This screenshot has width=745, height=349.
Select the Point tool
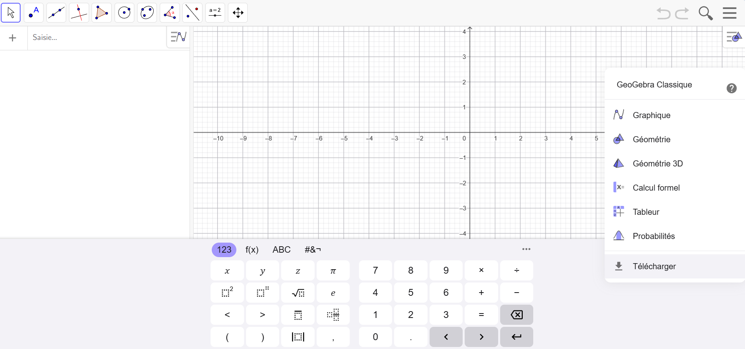33,13
